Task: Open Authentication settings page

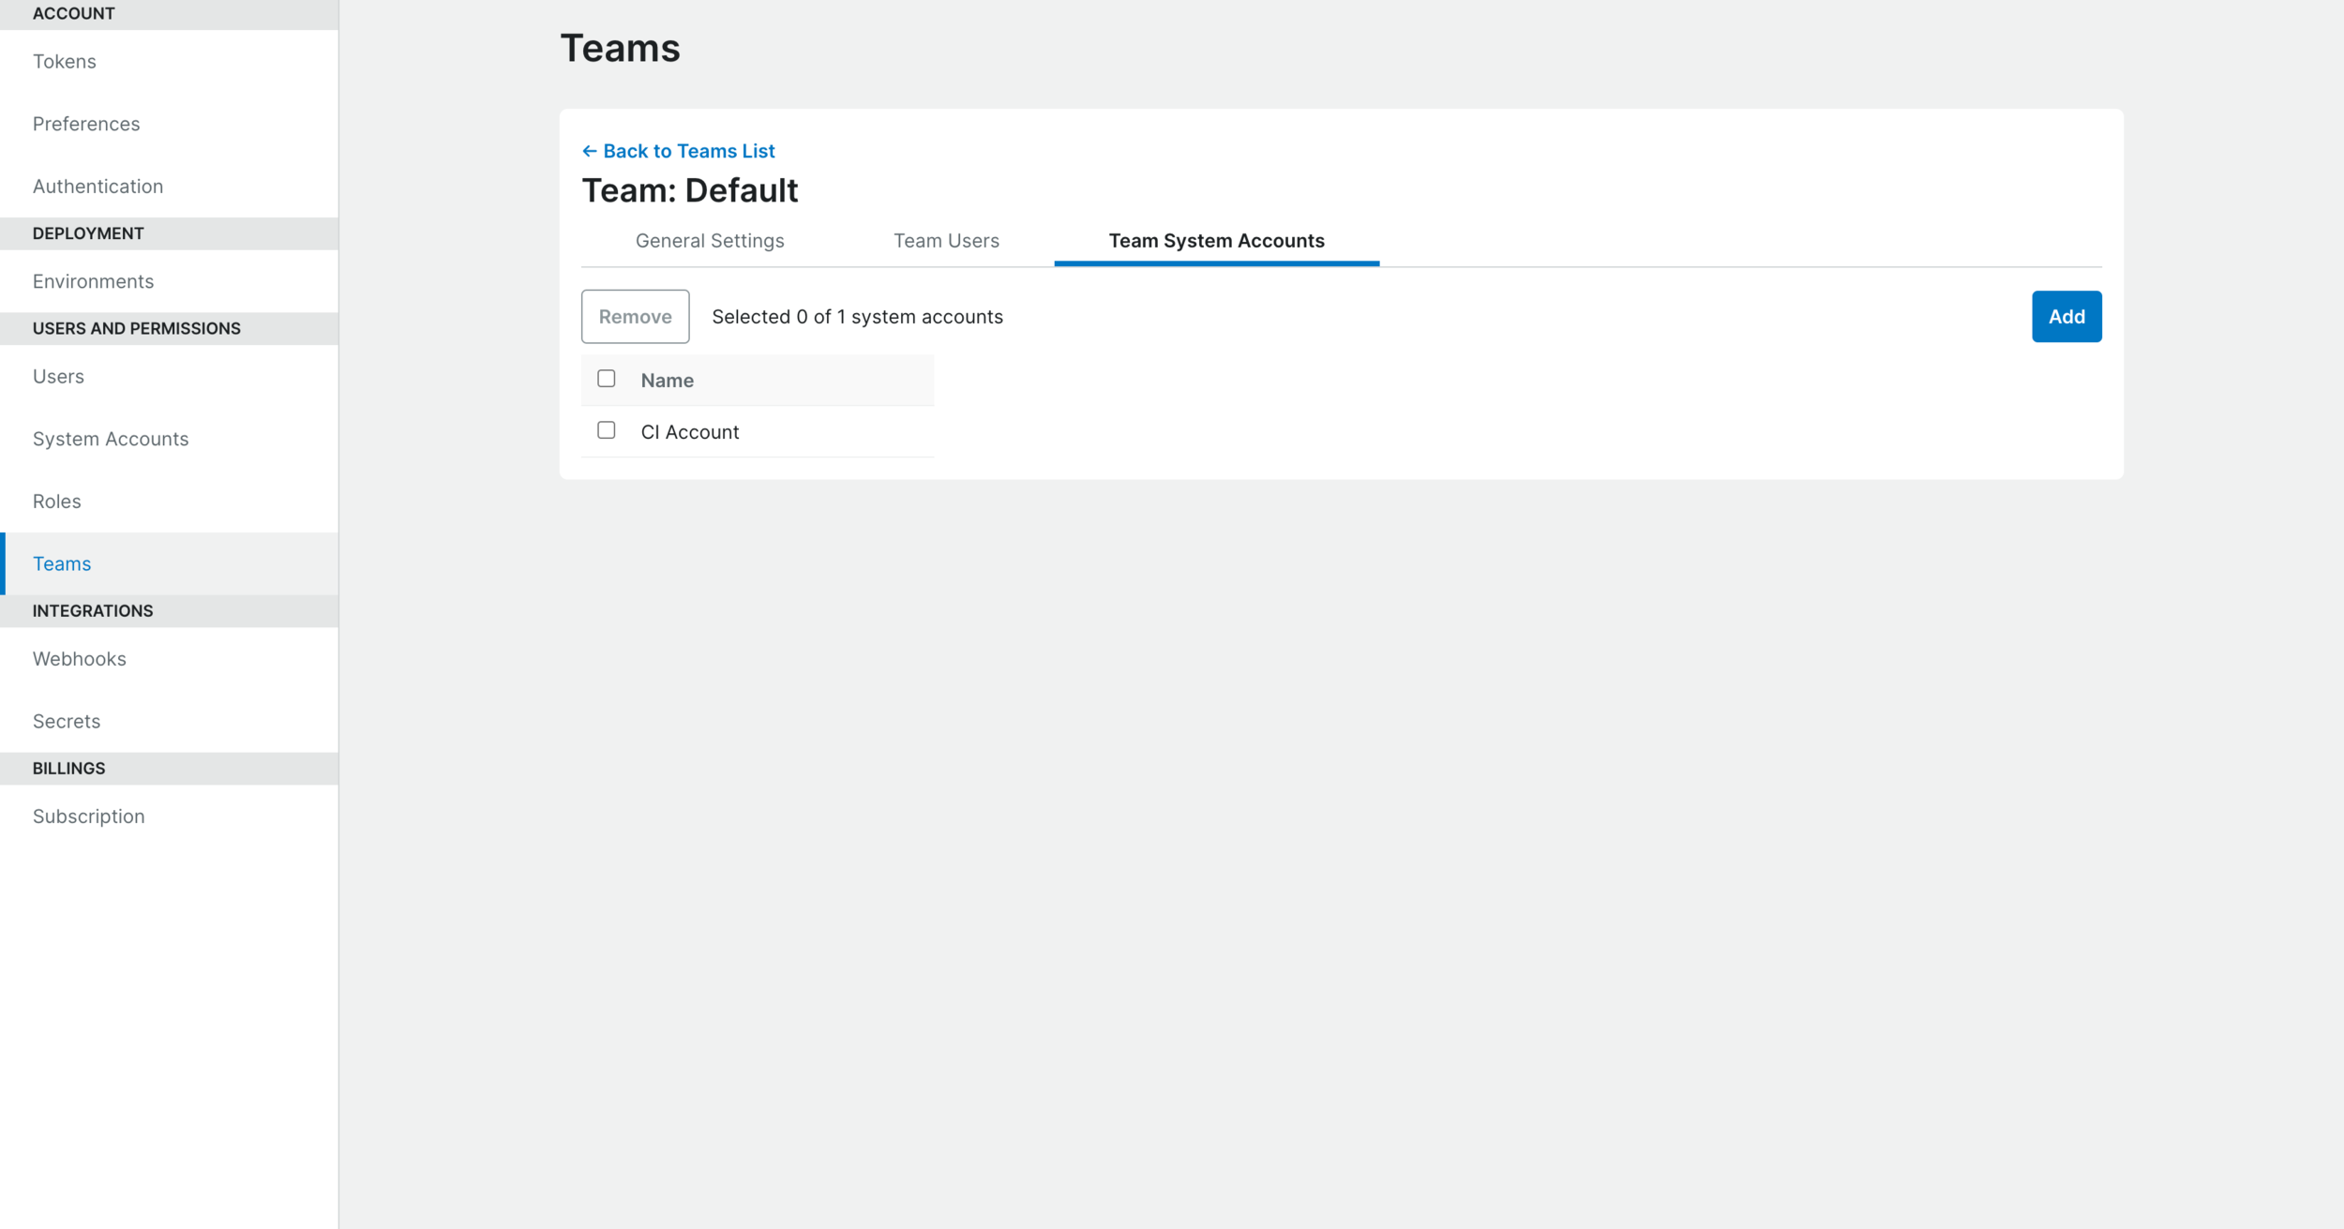Action: 98,186
